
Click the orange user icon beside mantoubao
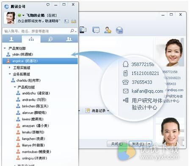point(18,152)
